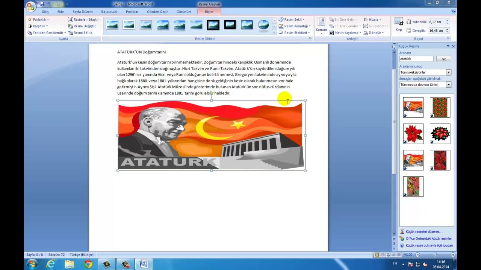Click the zoom in plus button
The height and width of the screenshot is (270, 481).
pyautogui.click(x=453, y=255)
